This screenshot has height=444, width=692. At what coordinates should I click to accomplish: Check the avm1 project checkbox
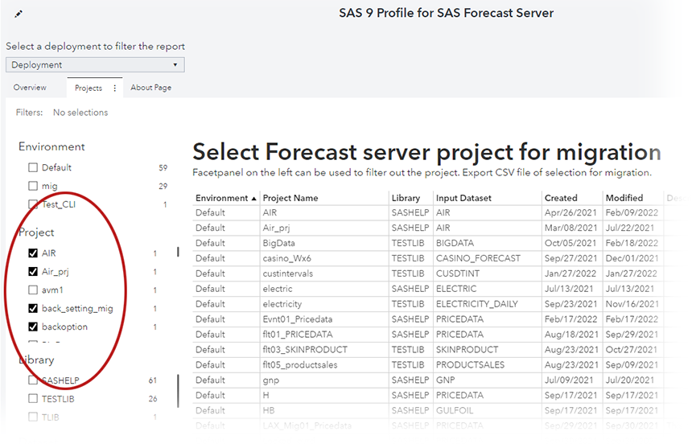pos(33,290)
